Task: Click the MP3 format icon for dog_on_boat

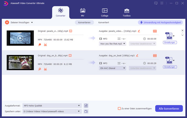Action: [169, 60]
